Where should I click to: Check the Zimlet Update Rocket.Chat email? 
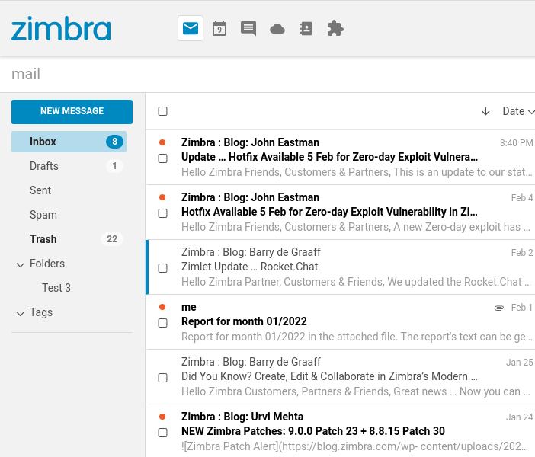(x=163, y=268)
